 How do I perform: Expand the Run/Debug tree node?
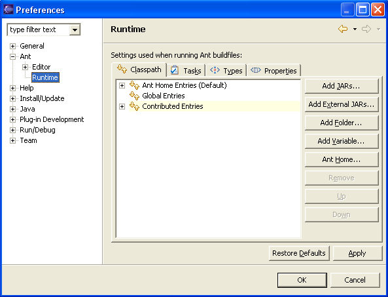12,130
